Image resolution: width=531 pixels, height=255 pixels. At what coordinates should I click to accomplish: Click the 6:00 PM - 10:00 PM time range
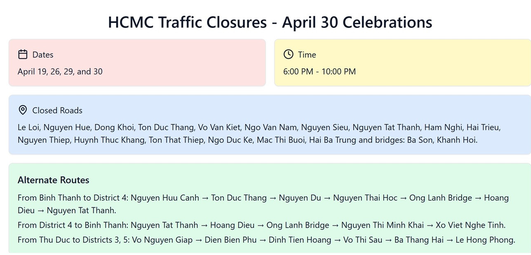[x=320, y=72]
